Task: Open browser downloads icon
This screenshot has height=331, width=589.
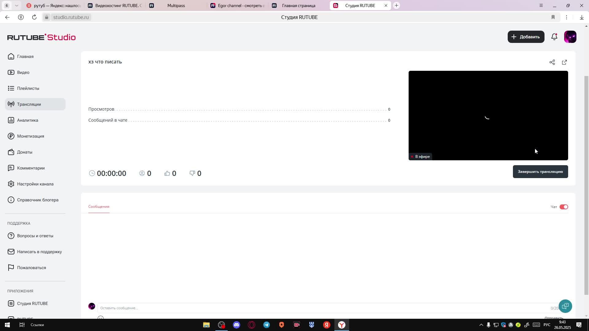Action: (x=582, y=17)
